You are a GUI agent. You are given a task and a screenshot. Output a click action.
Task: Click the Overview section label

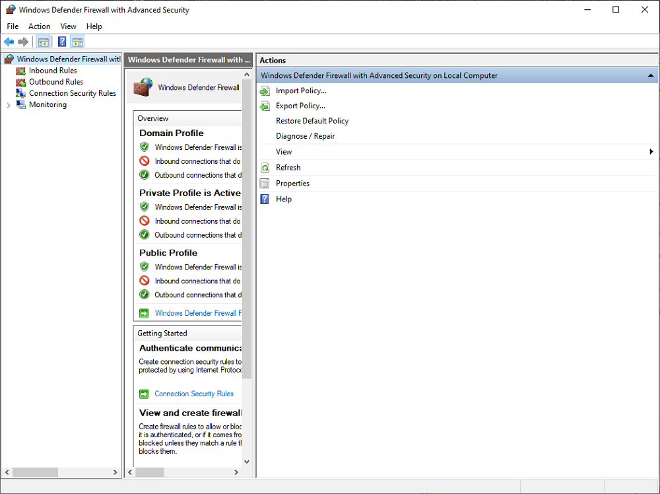[x=153, y=118]
